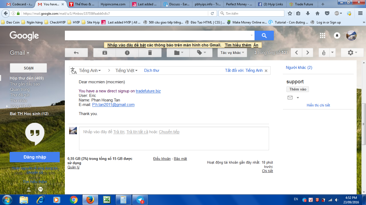Delete the email with the trash icon

150,53
